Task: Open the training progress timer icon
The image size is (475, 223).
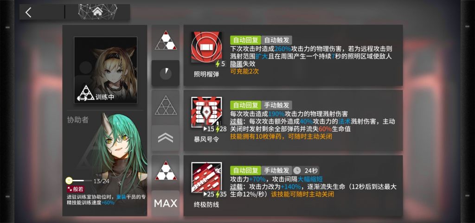Action: tap(166, 73)
